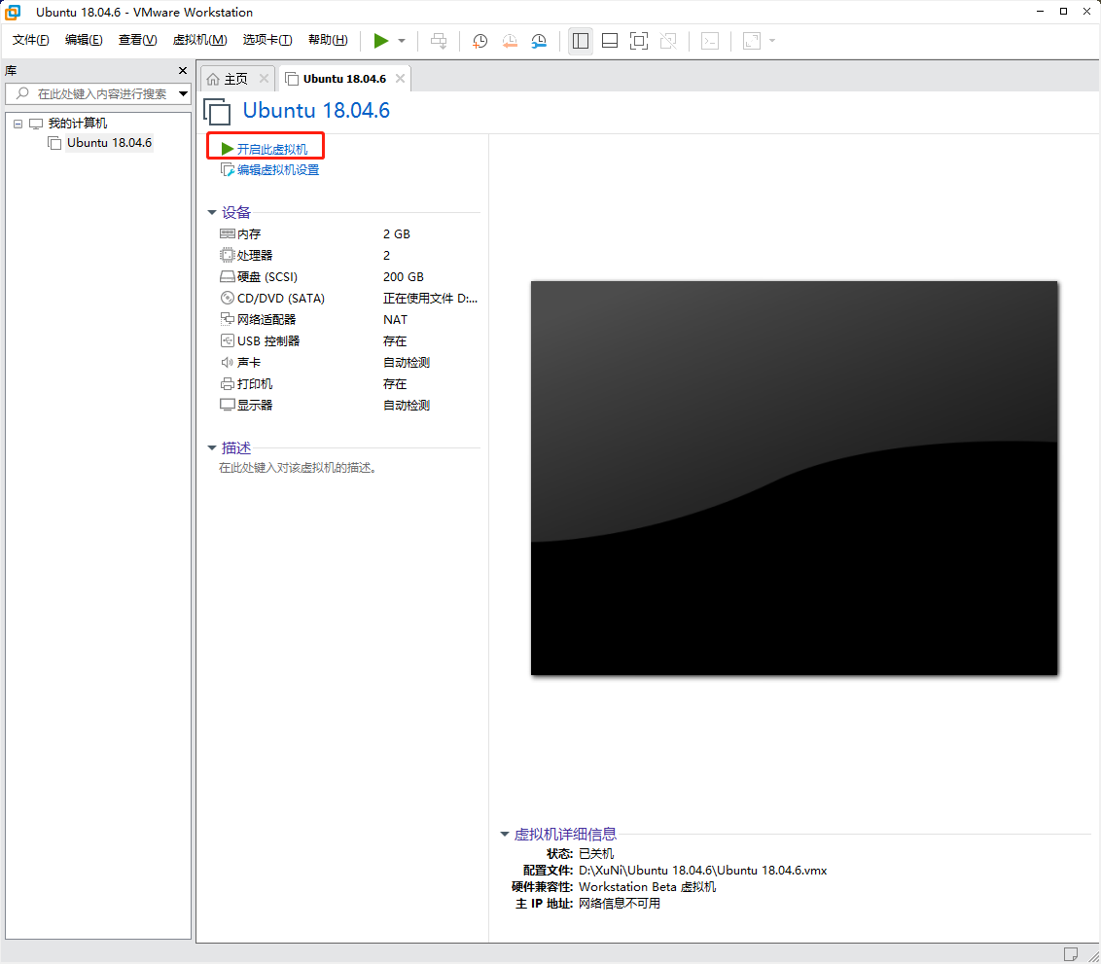
Task: Collapse the 描述 section
Action: click(x=211, y=447)
